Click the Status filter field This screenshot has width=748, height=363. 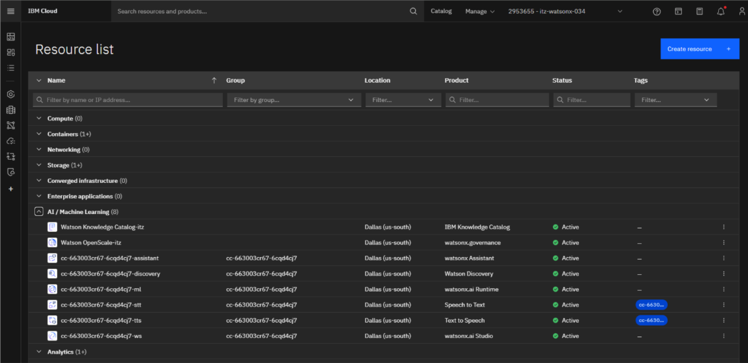tap(592, 100)
